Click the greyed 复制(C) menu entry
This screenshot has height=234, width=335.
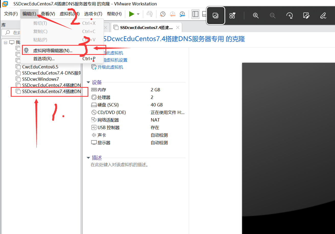62,31
